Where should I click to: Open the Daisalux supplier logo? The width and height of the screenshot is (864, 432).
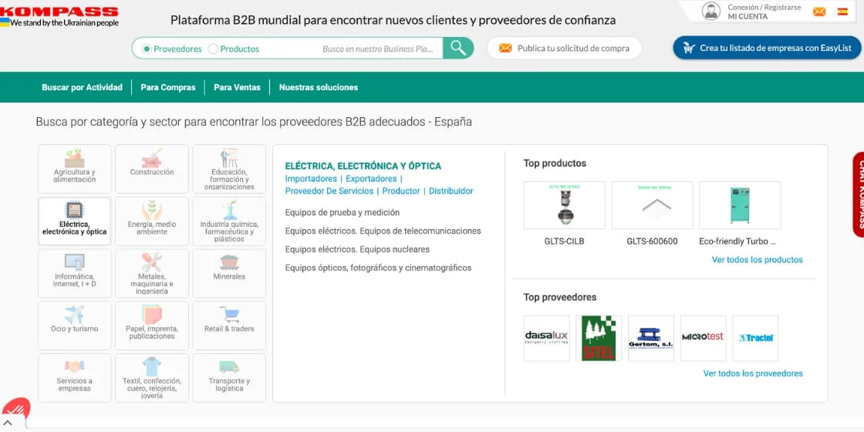(547, 339)
